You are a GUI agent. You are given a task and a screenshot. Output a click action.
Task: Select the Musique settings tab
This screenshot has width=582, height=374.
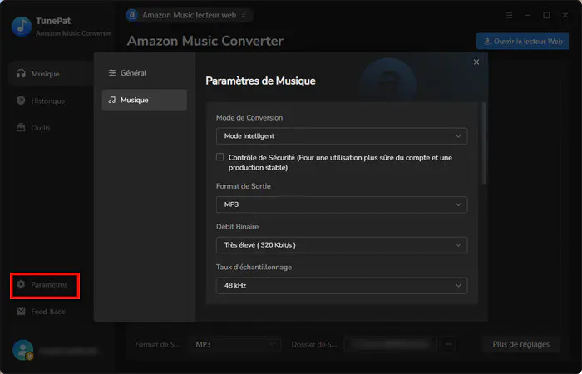(x=144, y=101)
